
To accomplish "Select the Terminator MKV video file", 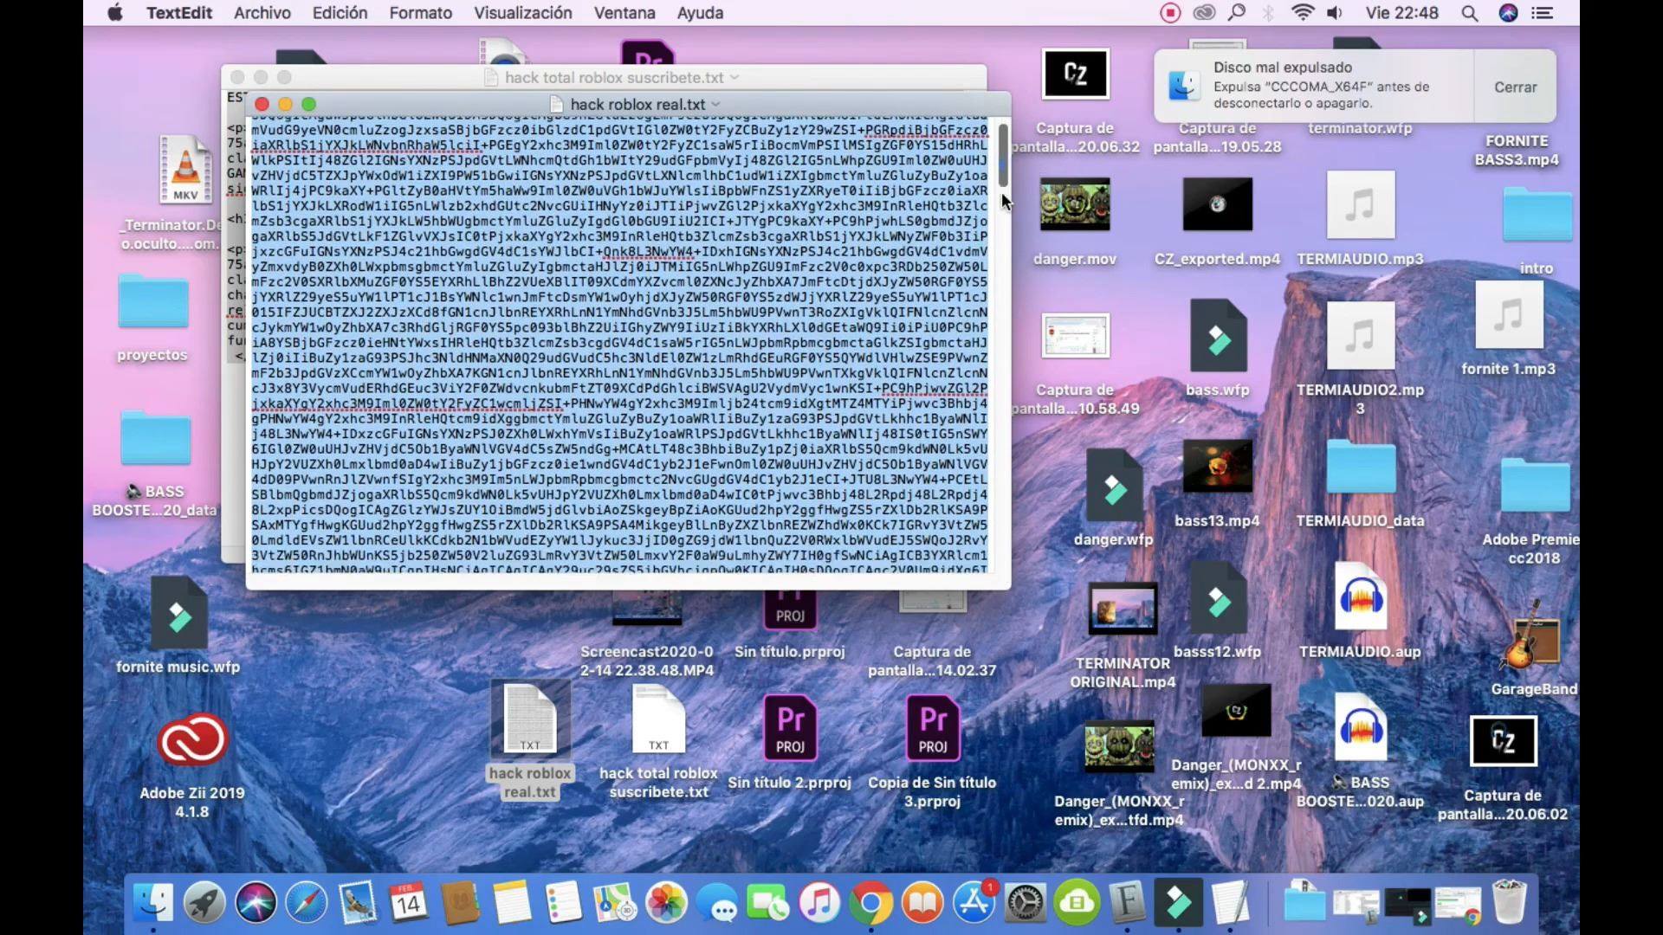I will (185, 170).
